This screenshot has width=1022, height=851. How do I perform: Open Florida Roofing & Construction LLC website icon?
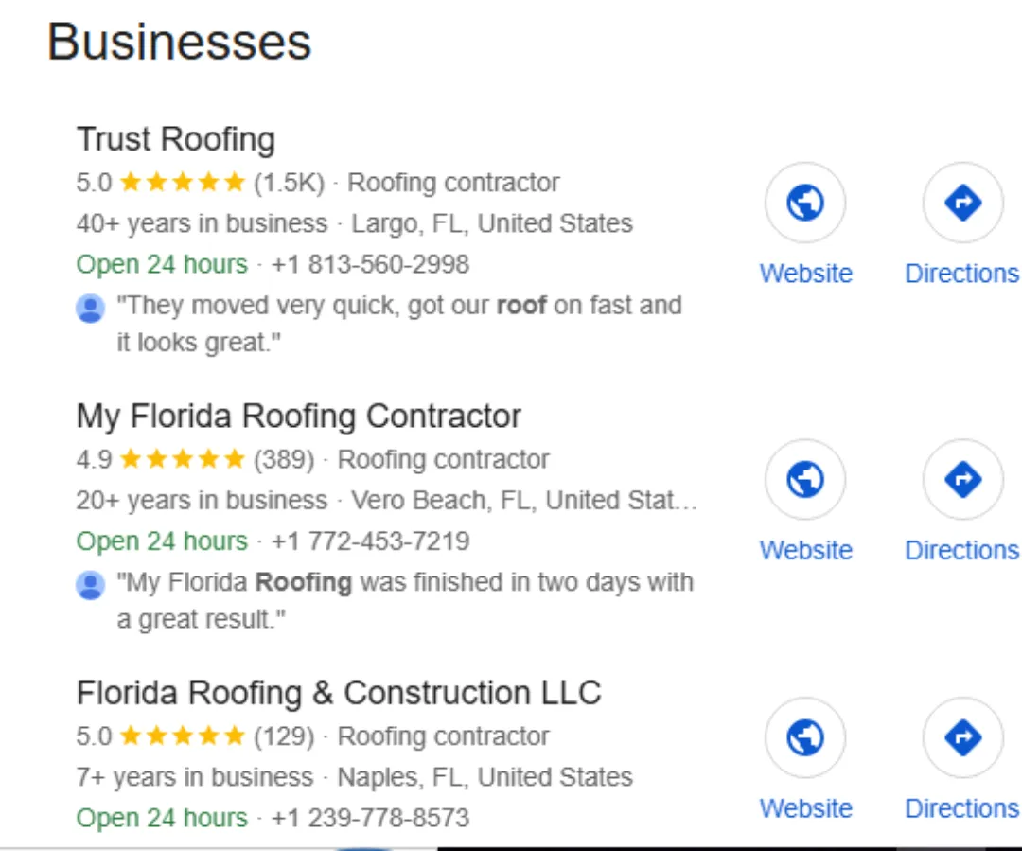(x=805, y=737)
